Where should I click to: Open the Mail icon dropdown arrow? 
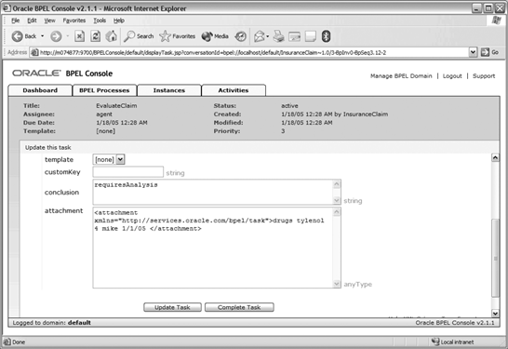[268, 36]
